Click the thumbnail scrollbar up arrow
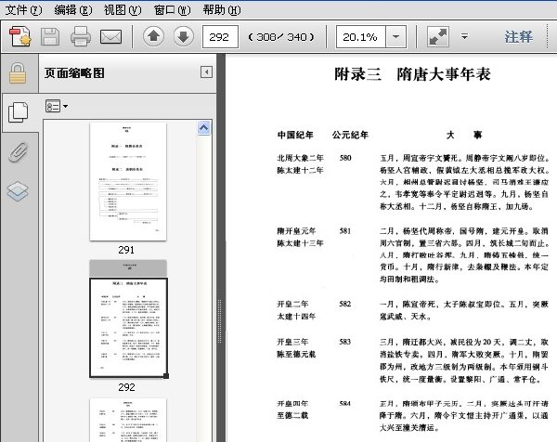The image size is (557, 442). point(203,128)
